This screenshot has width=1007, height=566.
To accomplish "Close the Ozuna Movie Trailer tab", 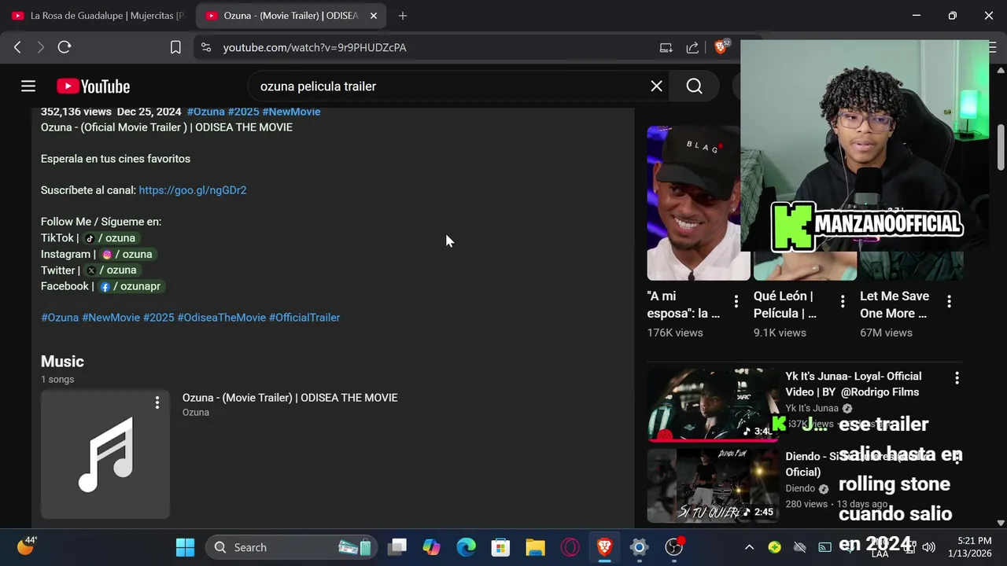I will pos(374,16).
